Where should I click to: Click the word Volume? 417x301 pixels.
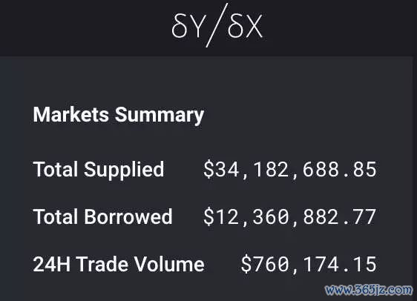(x=169, y=264)
